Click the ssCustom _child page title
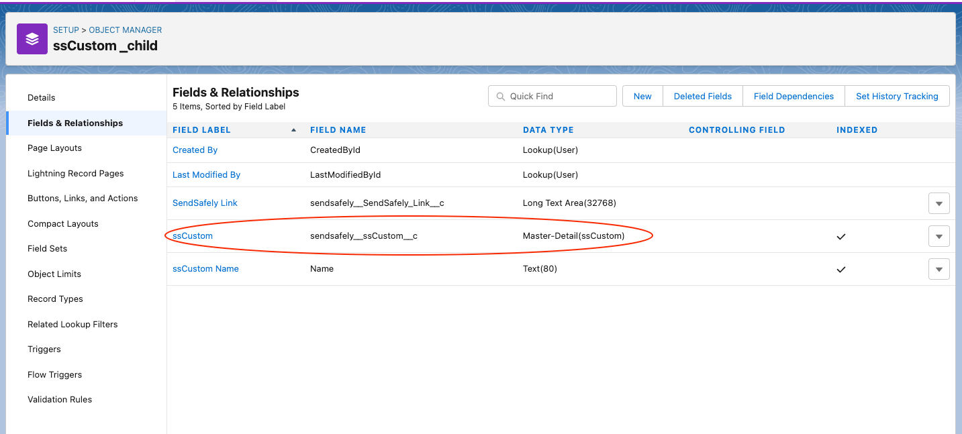Screen dimensions: 962x434 pyautogui.click(x=105, y=46)
